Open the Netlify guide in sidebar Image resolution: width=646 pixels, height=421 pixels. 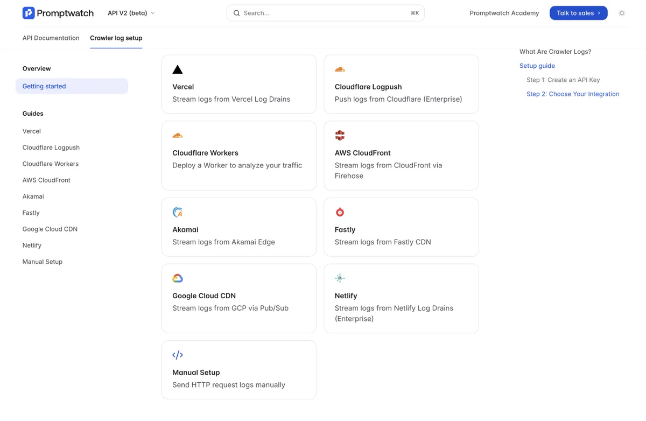(32, 245)
